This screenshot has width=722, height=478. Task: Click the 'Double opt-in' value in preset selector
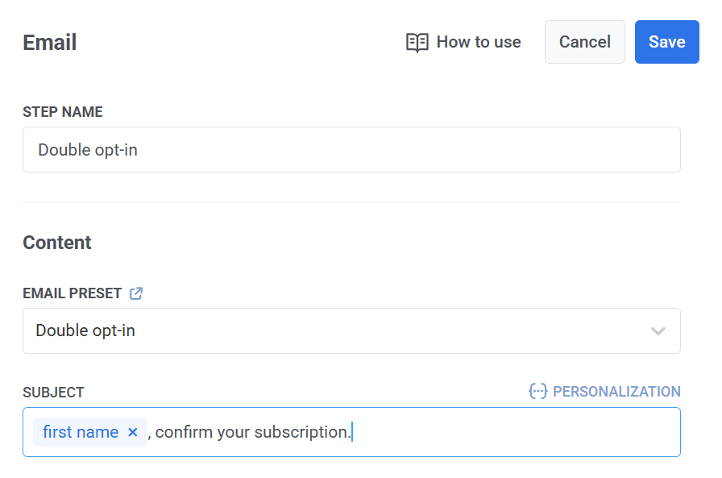click(x=85, y=331)
